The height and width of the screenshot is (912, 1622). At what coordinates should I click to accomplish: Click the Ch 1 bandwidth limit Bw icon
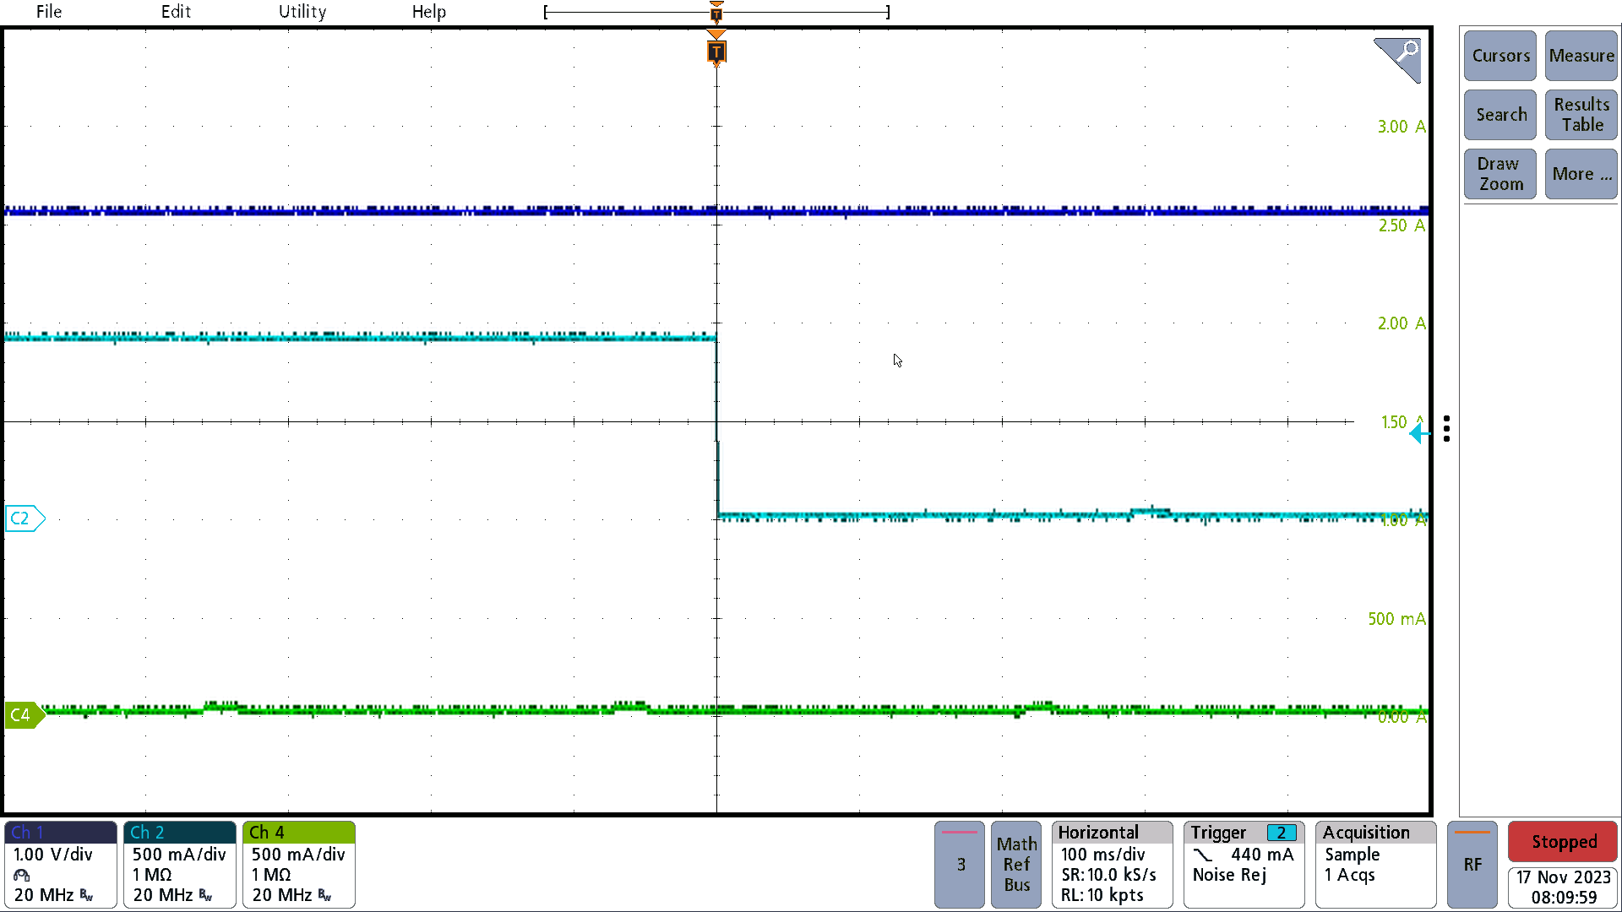pyautogui.click(x=86, y=895)
